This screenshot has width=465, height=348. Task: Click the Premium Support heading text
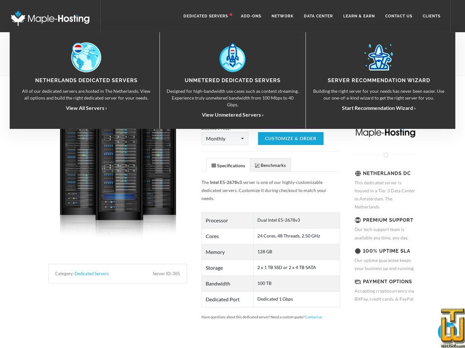(x=388, y=220)
